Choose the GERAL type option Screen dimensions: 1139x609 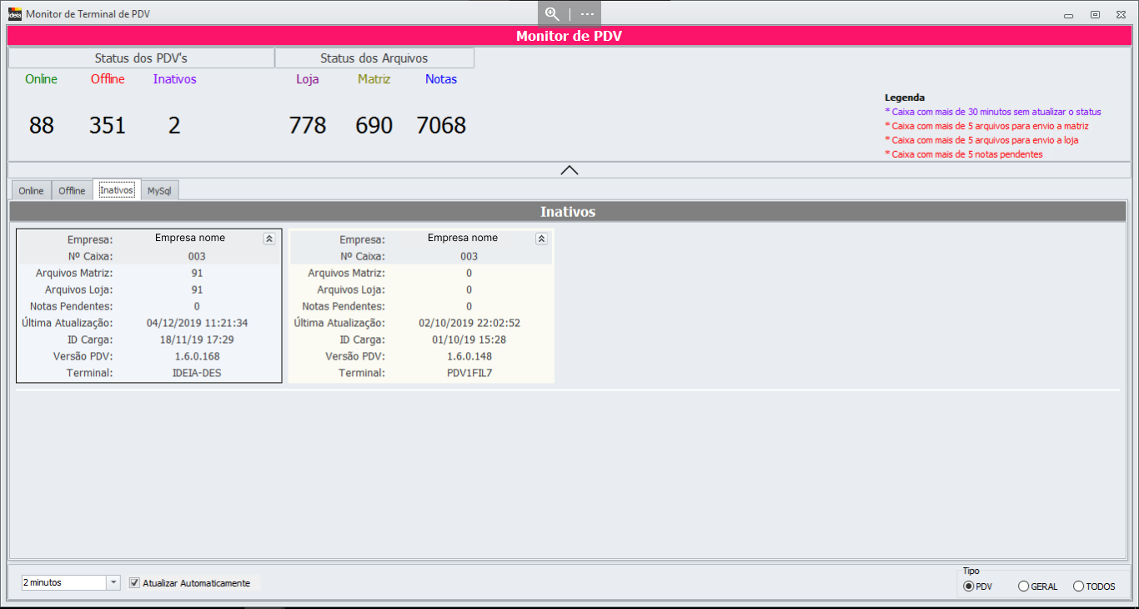click(x=1023, y=586)
